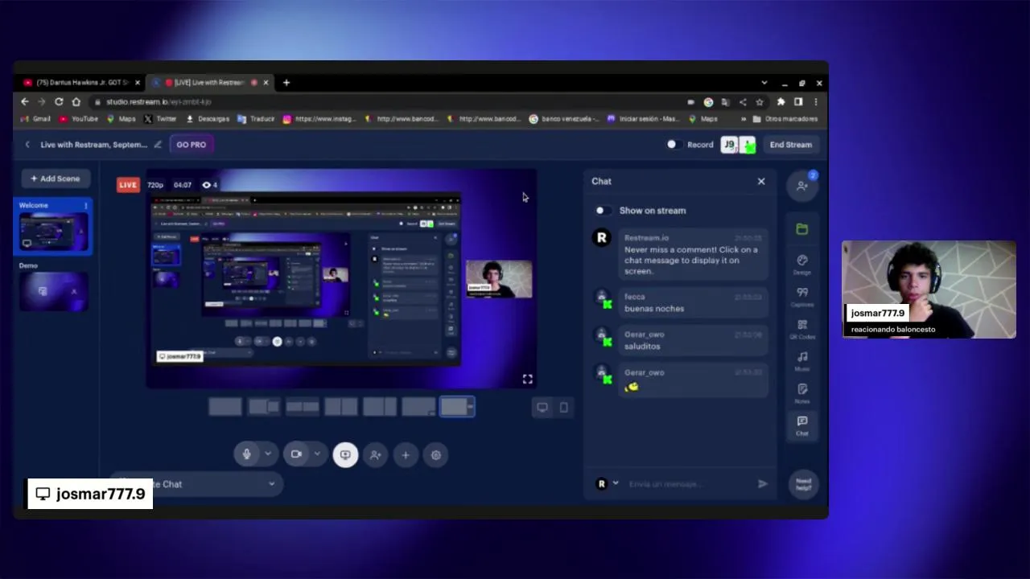Open the QR Codes panel
The height and width of the screenshot is (579, 1030).
click(802, 329)
